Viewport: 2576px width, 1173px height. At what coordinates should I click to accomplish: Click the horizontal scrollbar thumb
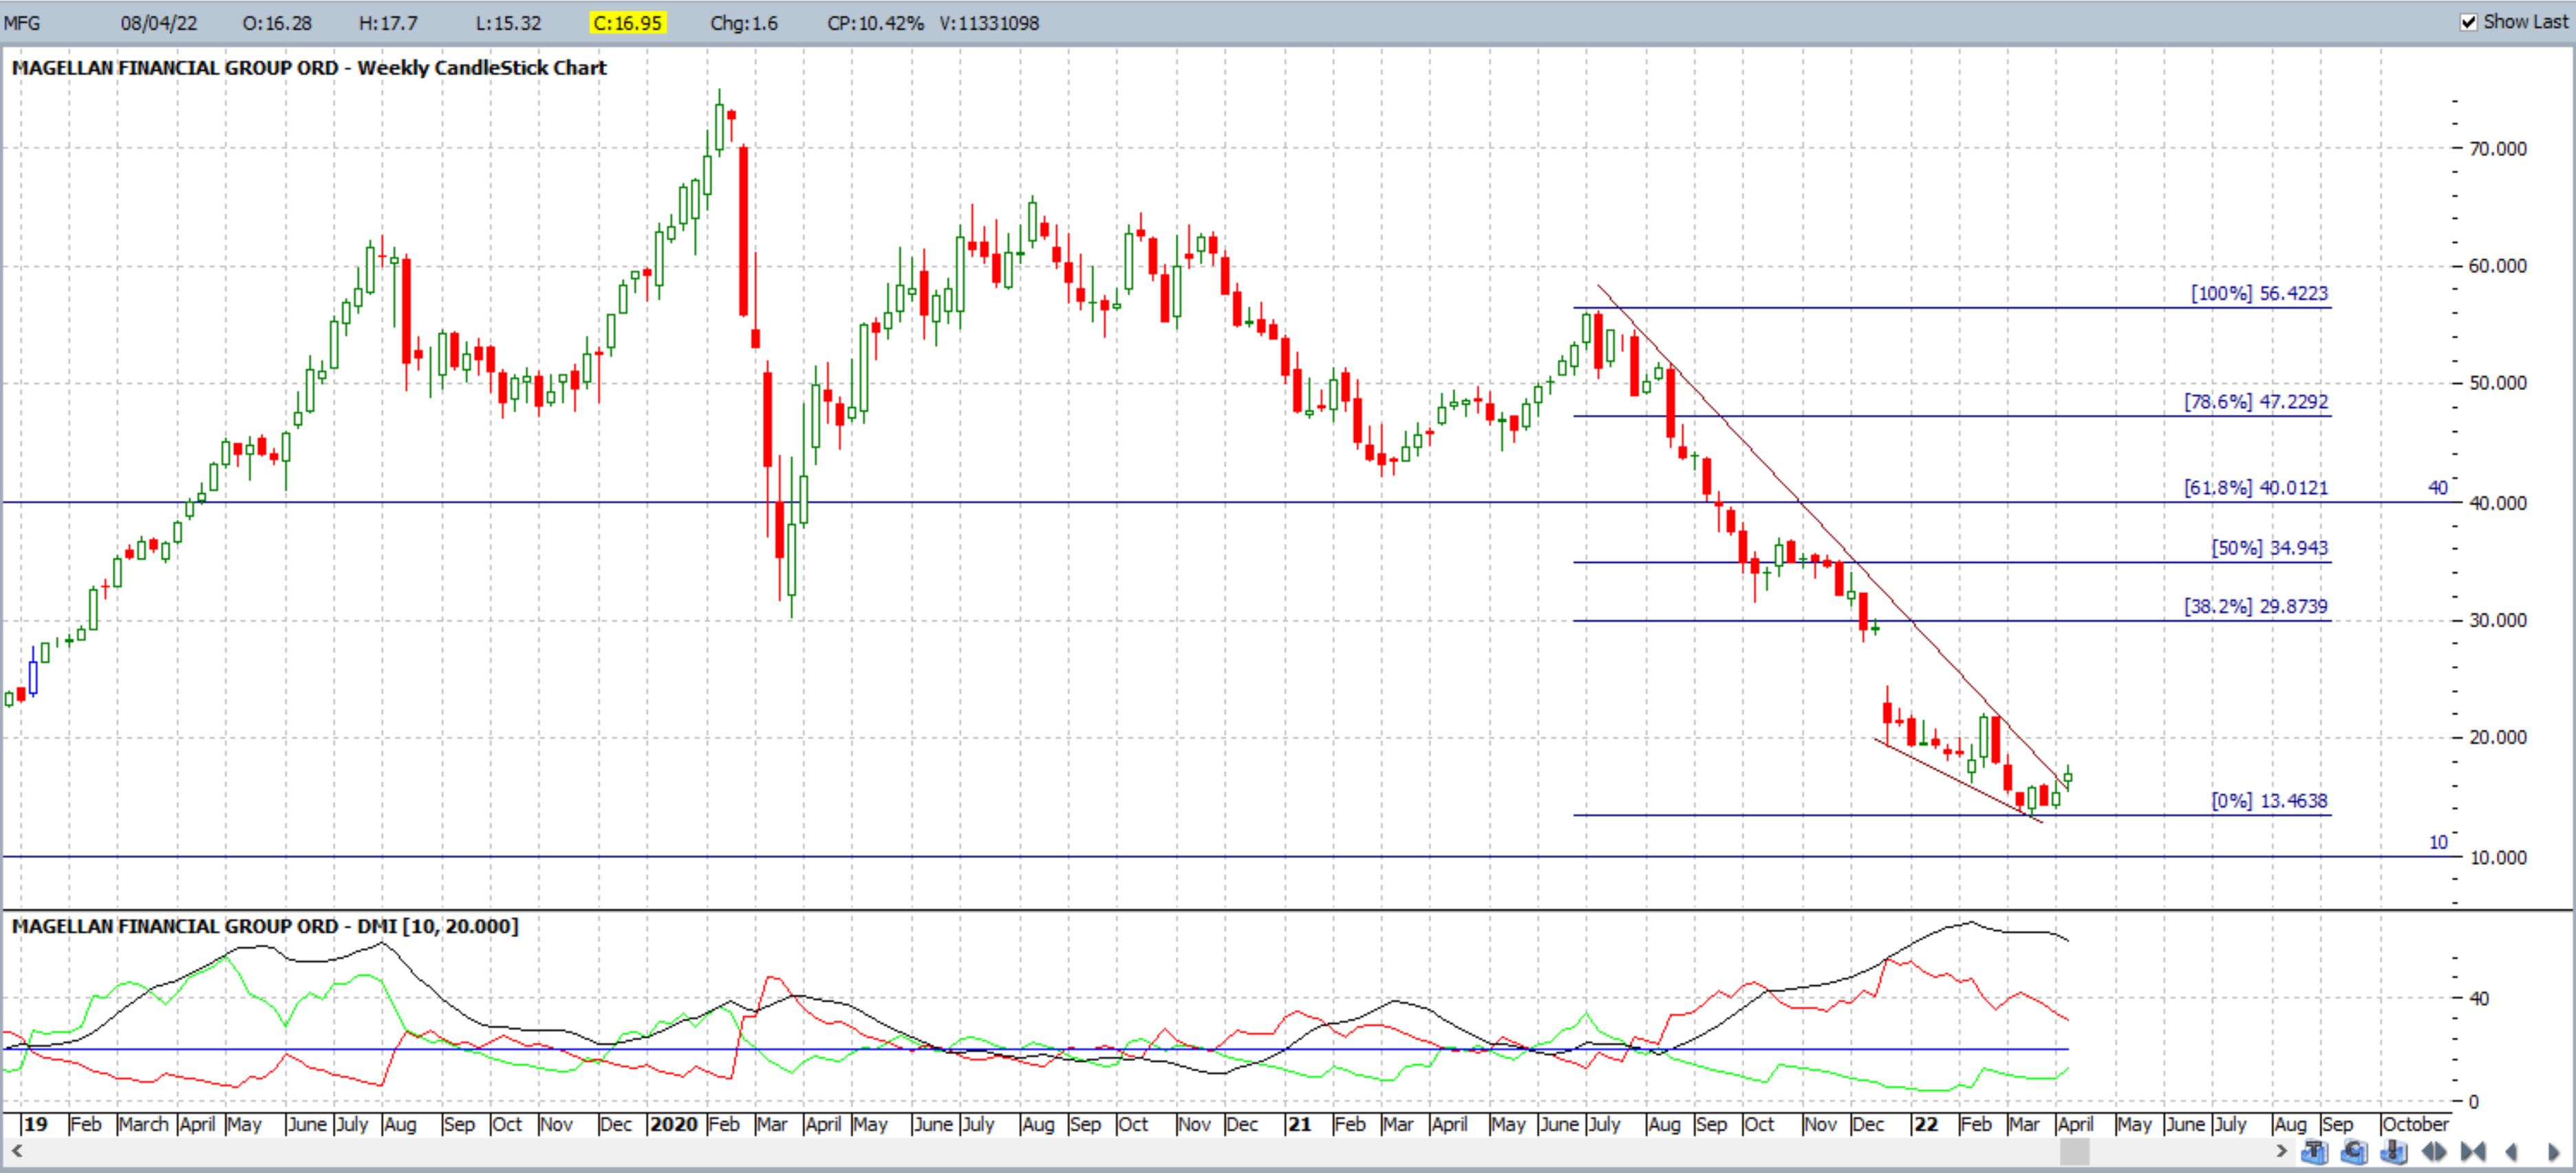2075,1152
